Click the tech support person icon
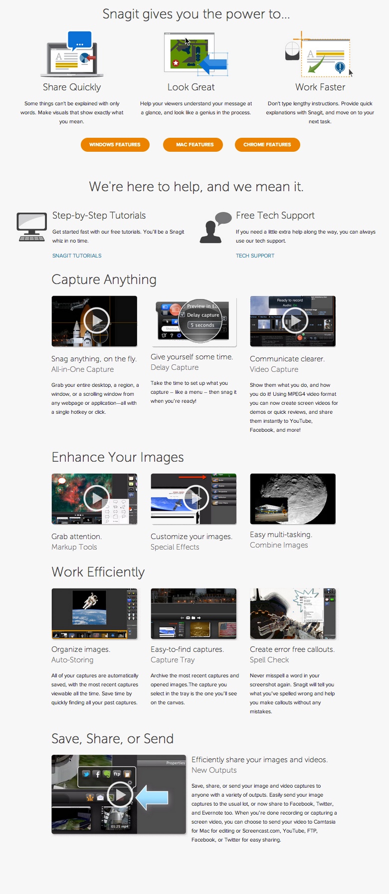 [x=215, y=227]
